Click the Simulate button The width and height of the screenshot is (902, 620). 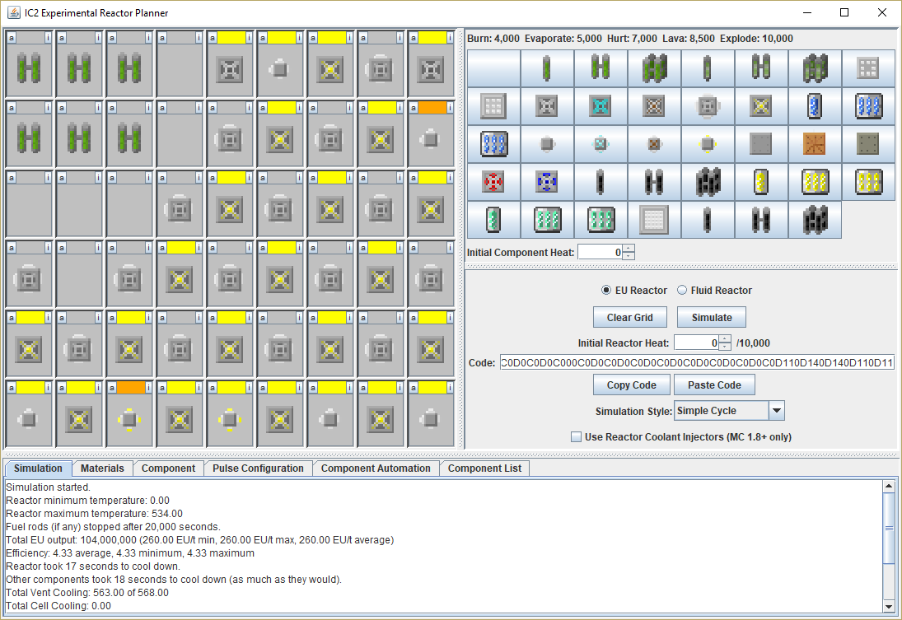(712, 317)
